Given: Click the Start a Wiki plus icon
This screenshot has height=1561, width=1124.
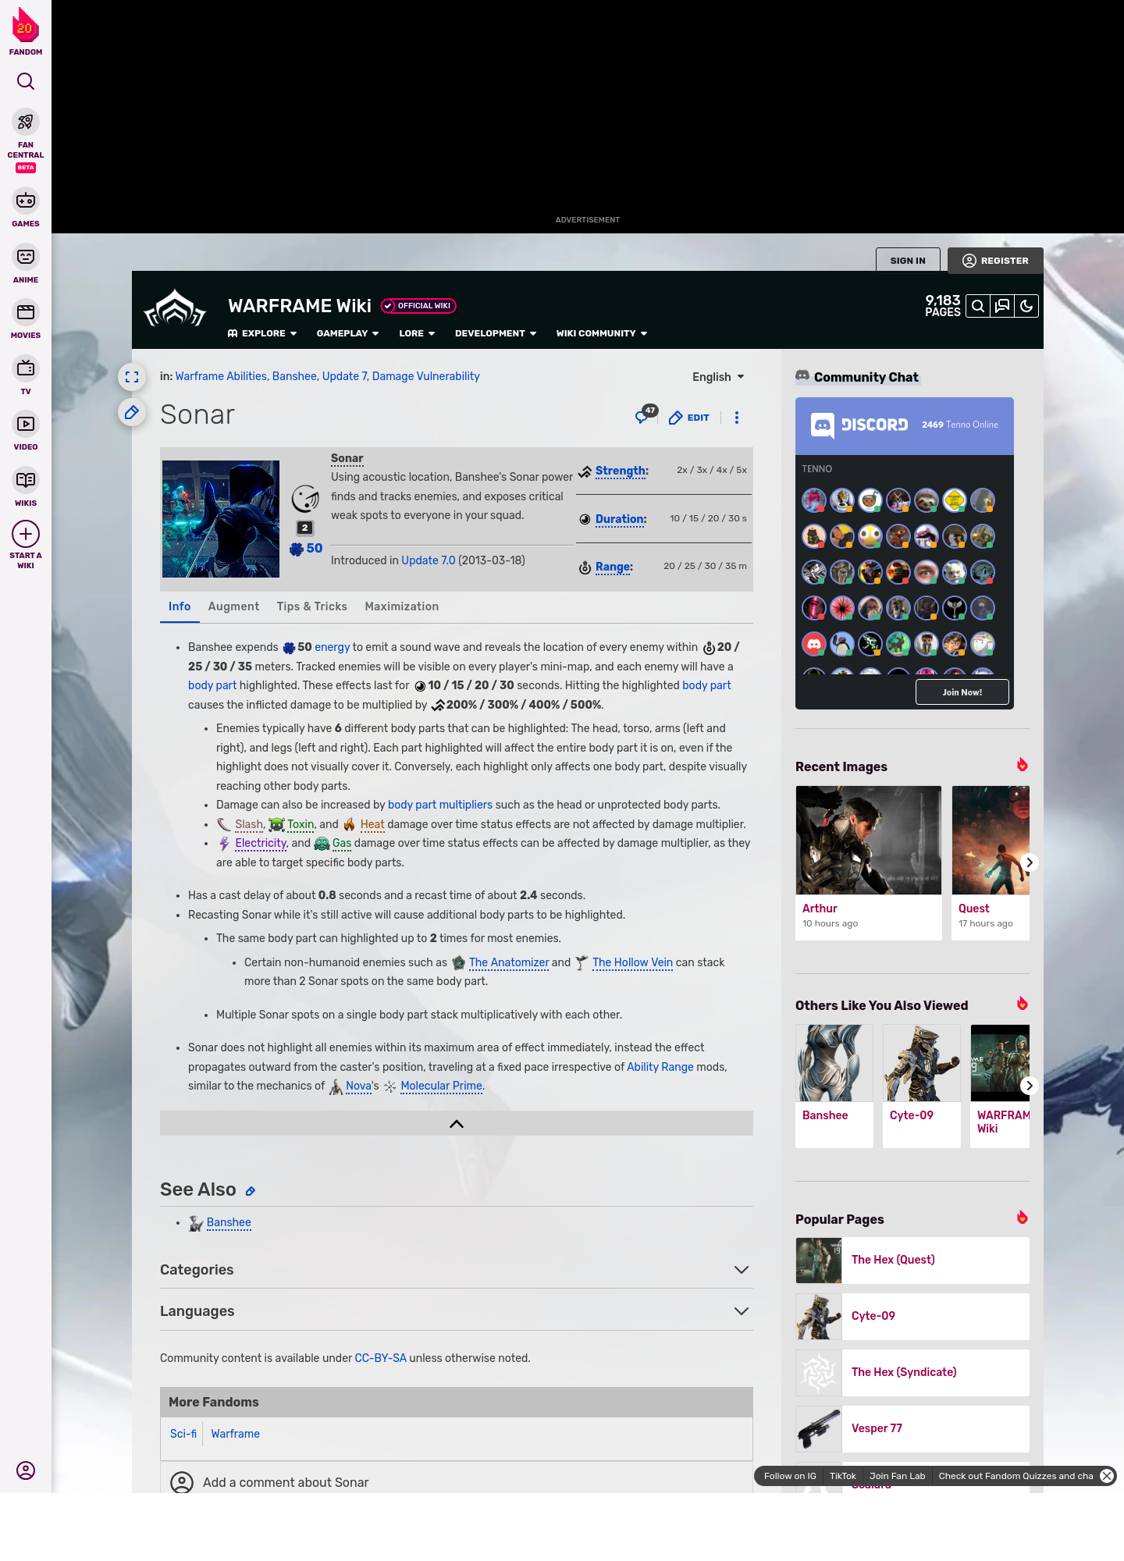Looking at the screenshot, I should click(x=26, y=535).
